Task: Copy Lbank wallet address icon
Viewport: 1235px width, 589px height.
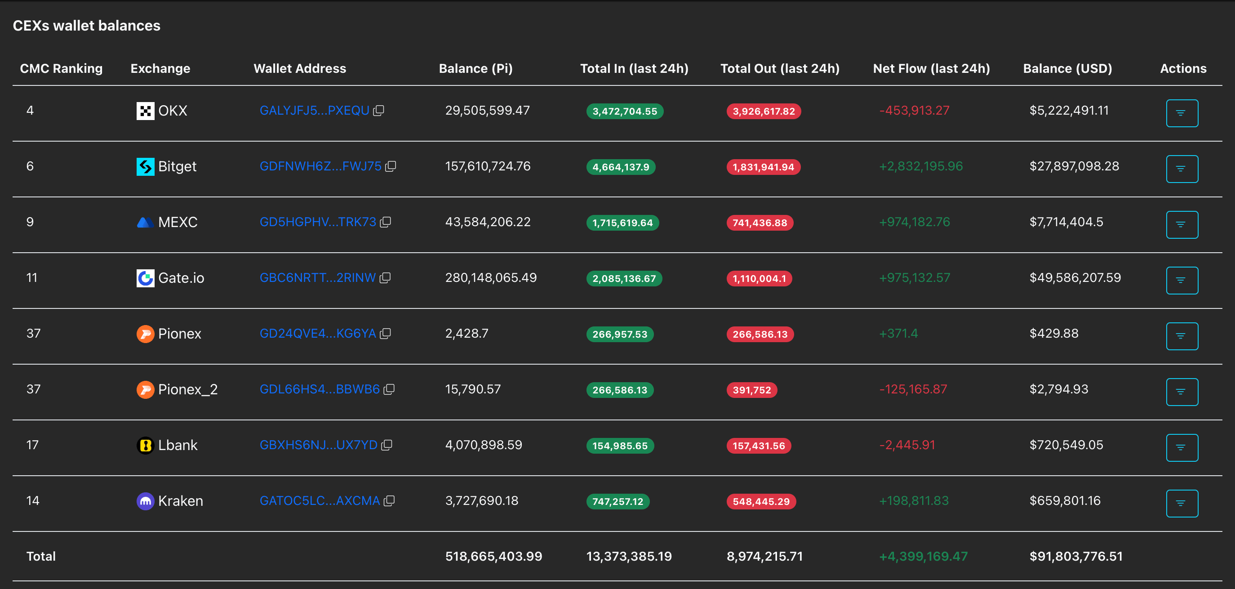Action: [x=386, y=445]
